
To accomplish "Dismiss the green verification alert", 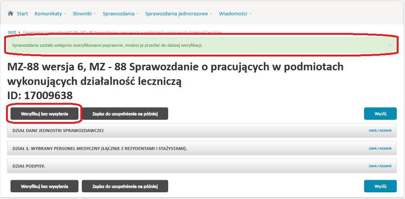I will click(390, 45).
